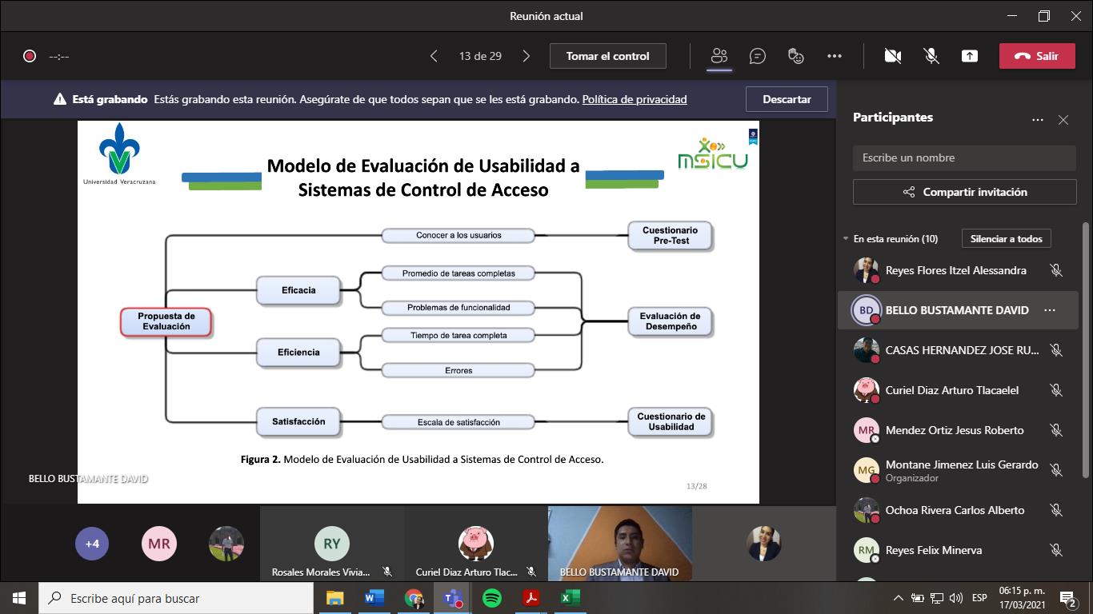The image size is (1093, 614).
Task: Collapse the 'En esta reunión (10)' list
Action: click(x=846, y=239)
